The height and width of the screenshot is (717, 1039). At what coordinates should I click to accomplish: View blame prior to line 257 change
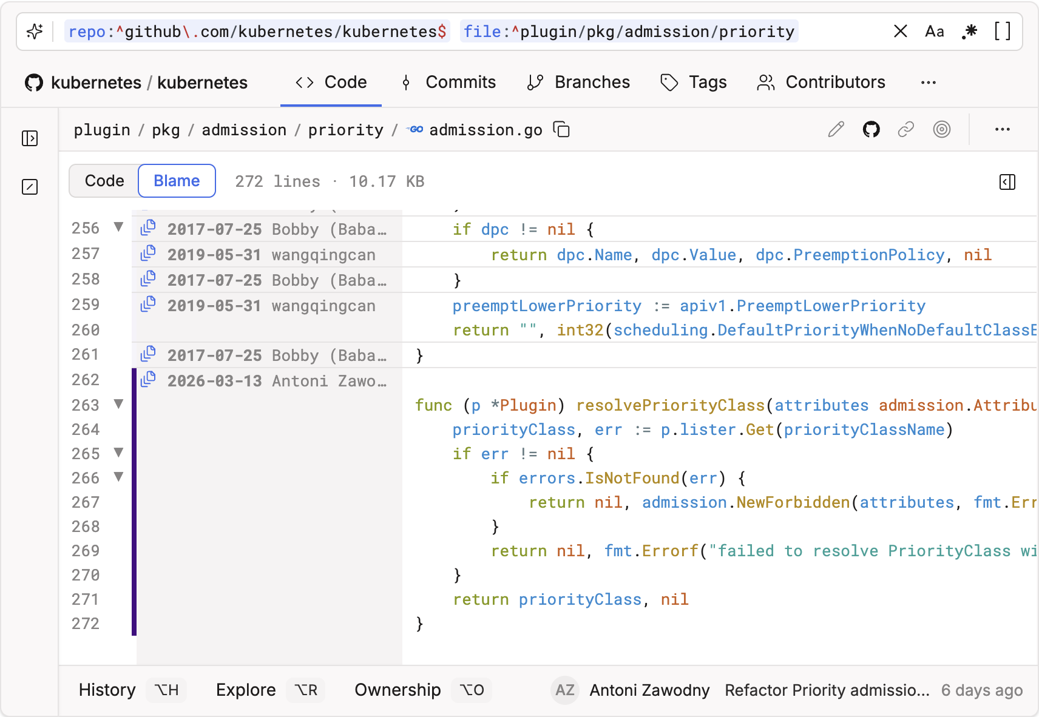[148, 254]
